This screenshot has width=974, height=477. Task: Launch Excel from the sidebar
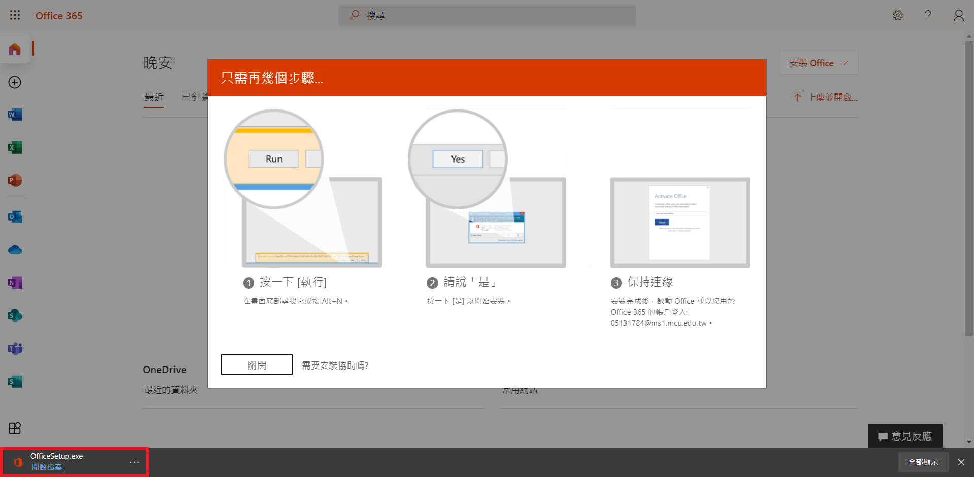coord(15,148)
